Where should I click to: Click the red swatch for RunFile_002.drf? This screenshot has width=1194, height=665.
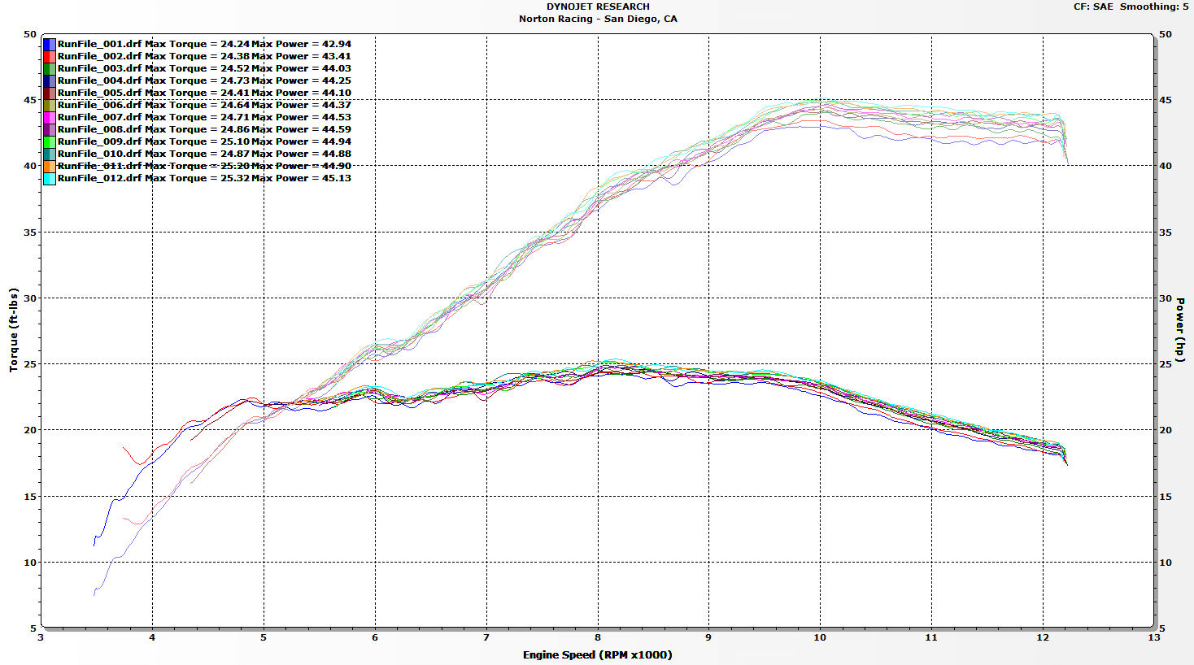tap(50, 57)
